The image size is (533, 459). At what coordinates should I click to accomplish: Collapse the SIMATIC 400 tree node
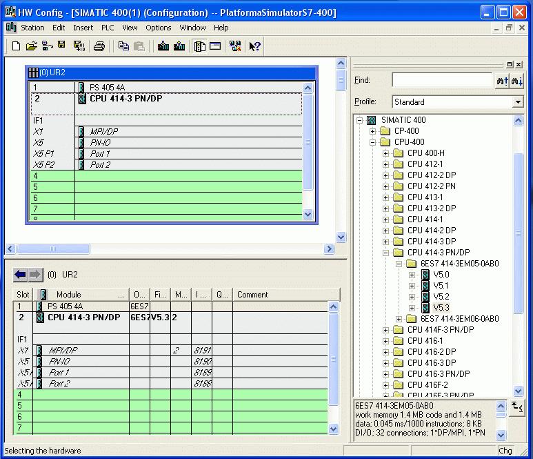[359, 120]
